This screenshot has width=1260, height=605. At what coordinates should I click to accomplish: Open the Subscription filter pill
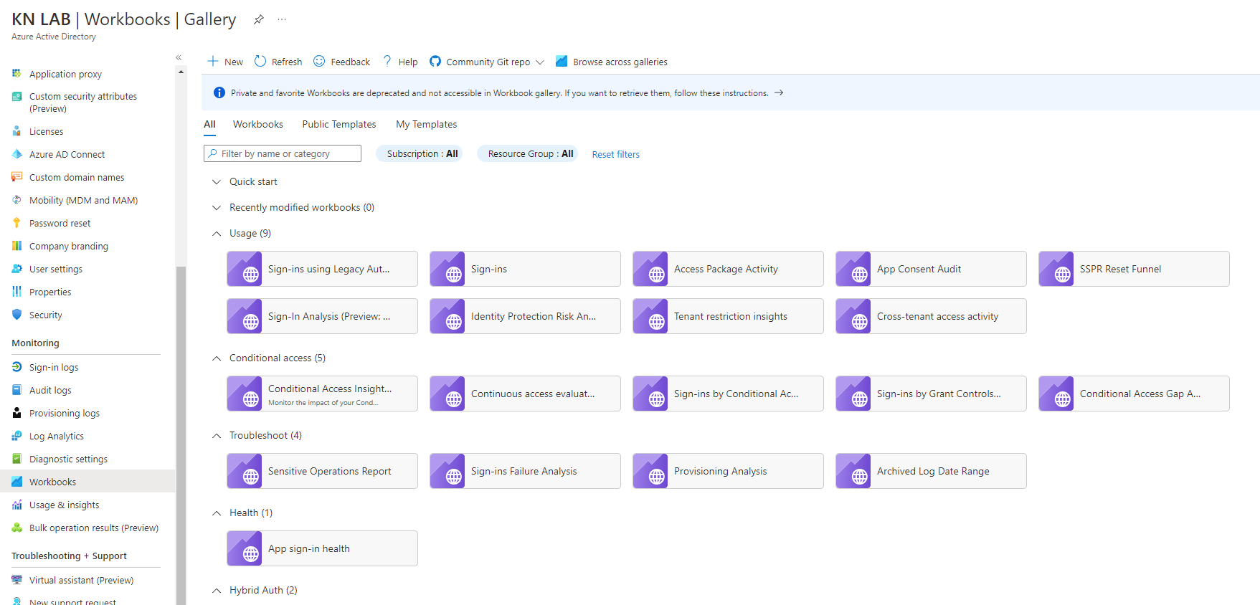click(422, 153)
